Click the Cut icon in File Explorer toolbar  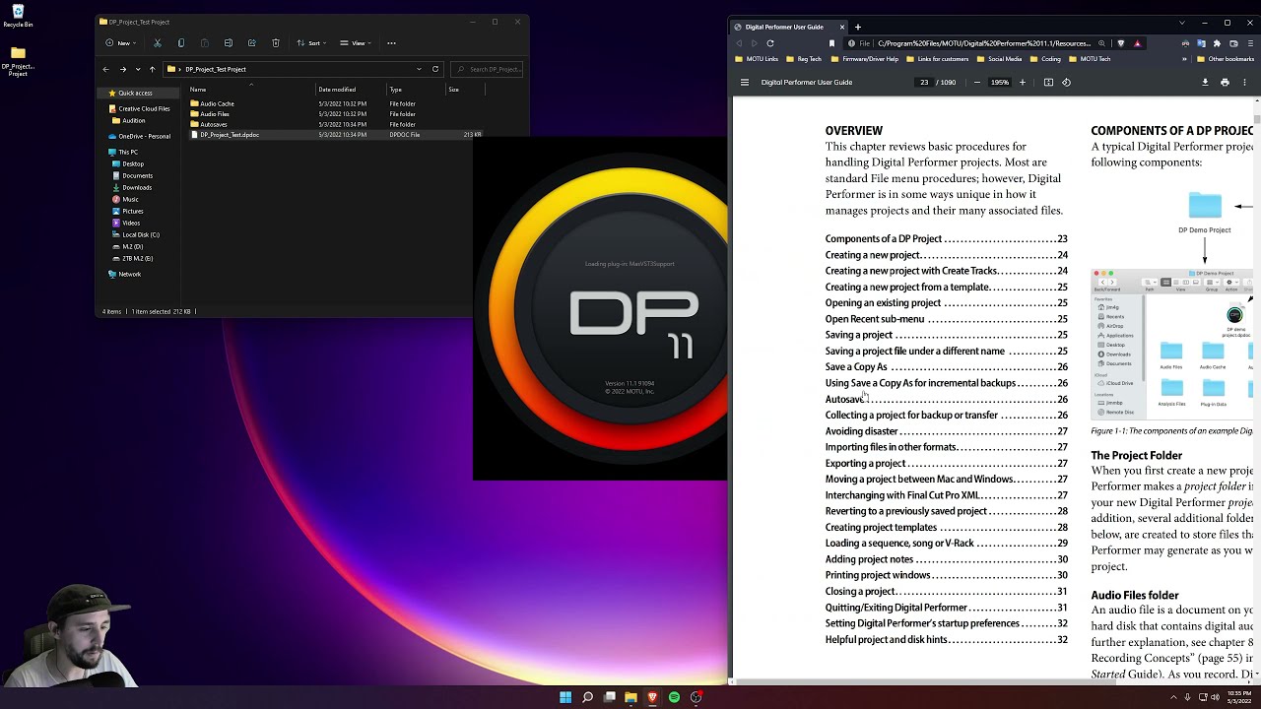pyautogui.click(x=157, y=43)
